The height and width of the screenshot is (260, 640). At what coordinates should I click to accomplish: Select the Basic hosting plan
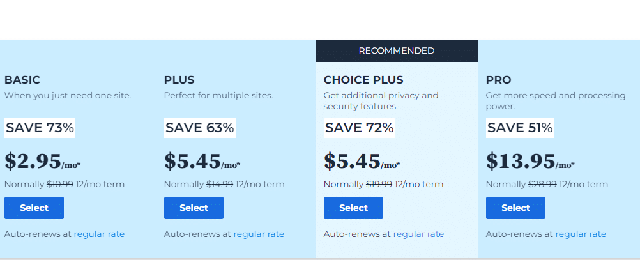pos(34,208)
